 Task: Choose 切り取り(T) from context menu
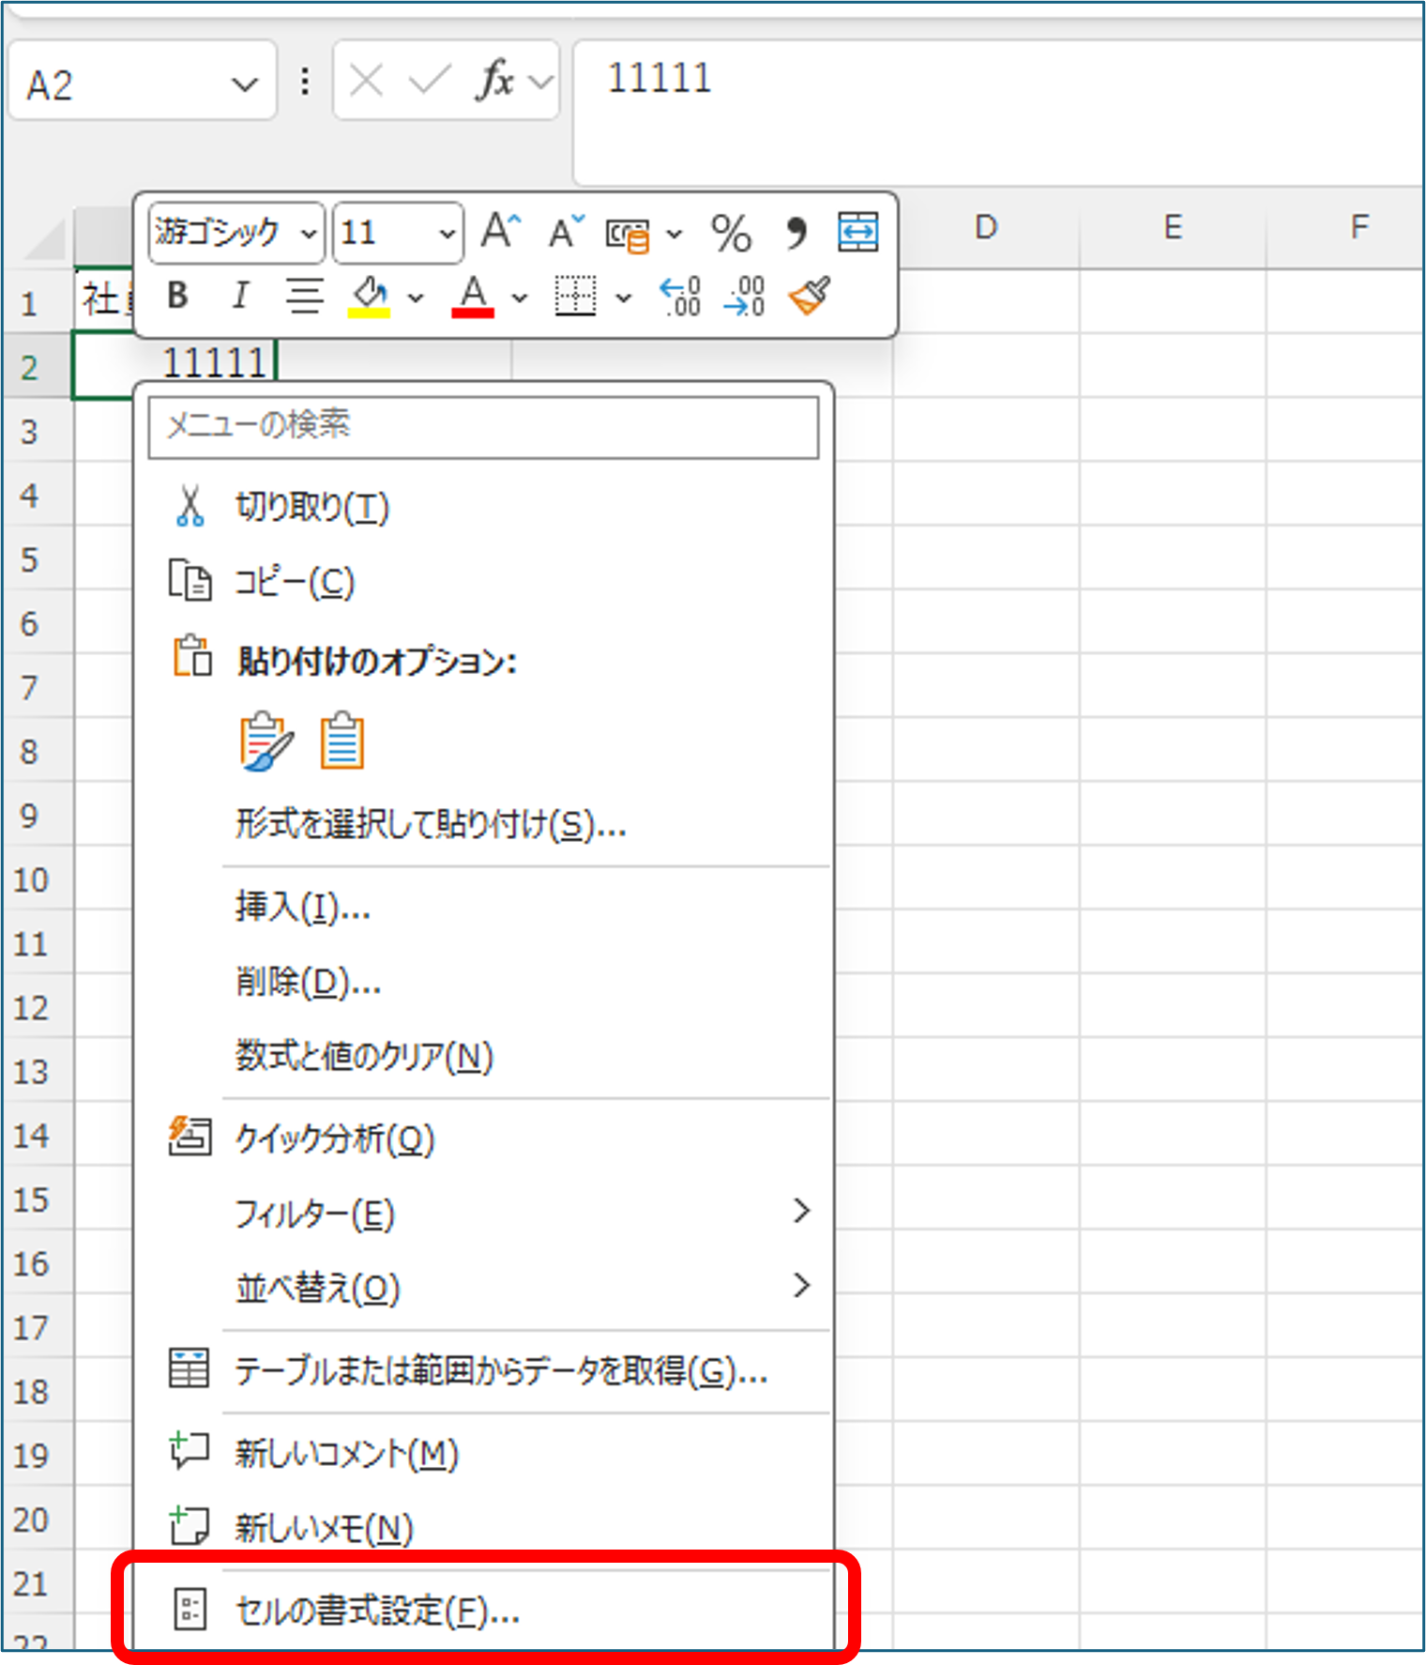coord(483,507)
